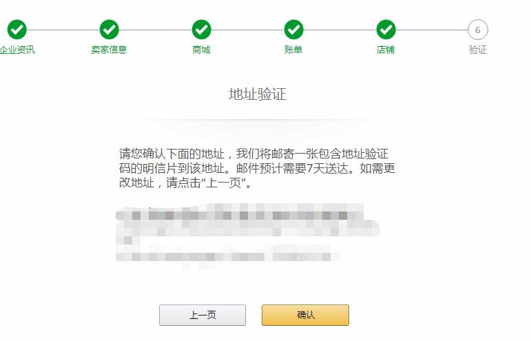Click the 账单 step checkmark icon
This screenshot has height=341, width=531.
click(x=293, y=30)
